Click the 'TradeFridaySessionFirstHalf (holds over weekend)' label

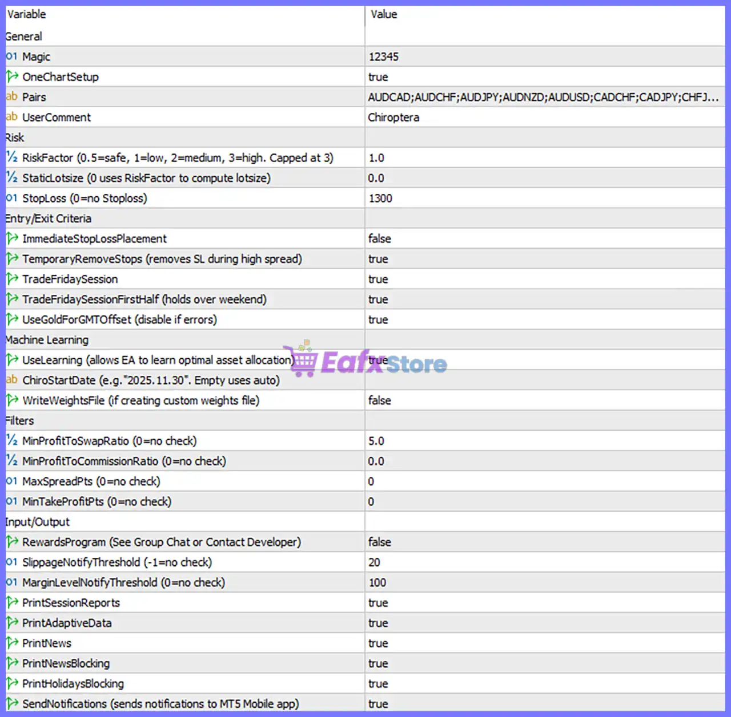pos(144,299)
